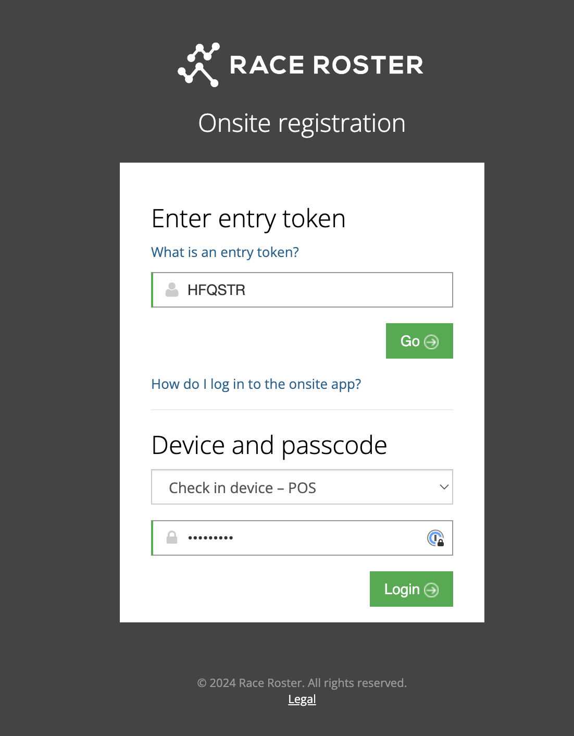Open "How do I log in" help link
Screen dimensions: 574x736
[x=256, y=384]
